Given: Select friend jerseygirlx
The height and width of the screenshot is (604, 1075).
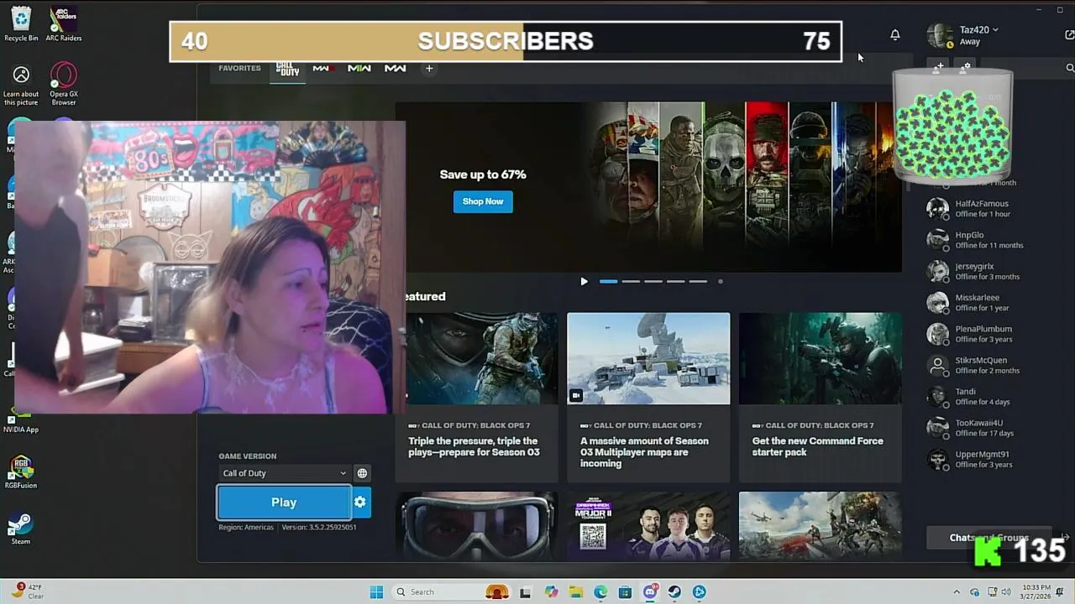Looking at the screenshot, I should pyautogui.click(x=983, y=272).
